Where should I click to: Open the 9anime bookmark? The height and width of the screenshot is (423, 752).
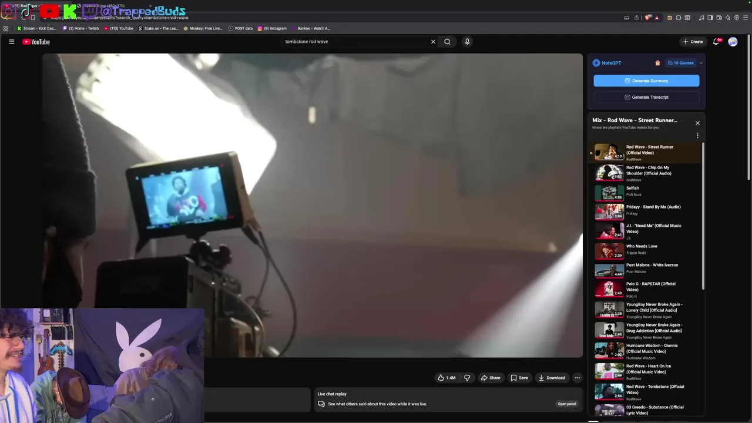pos(311,28)
